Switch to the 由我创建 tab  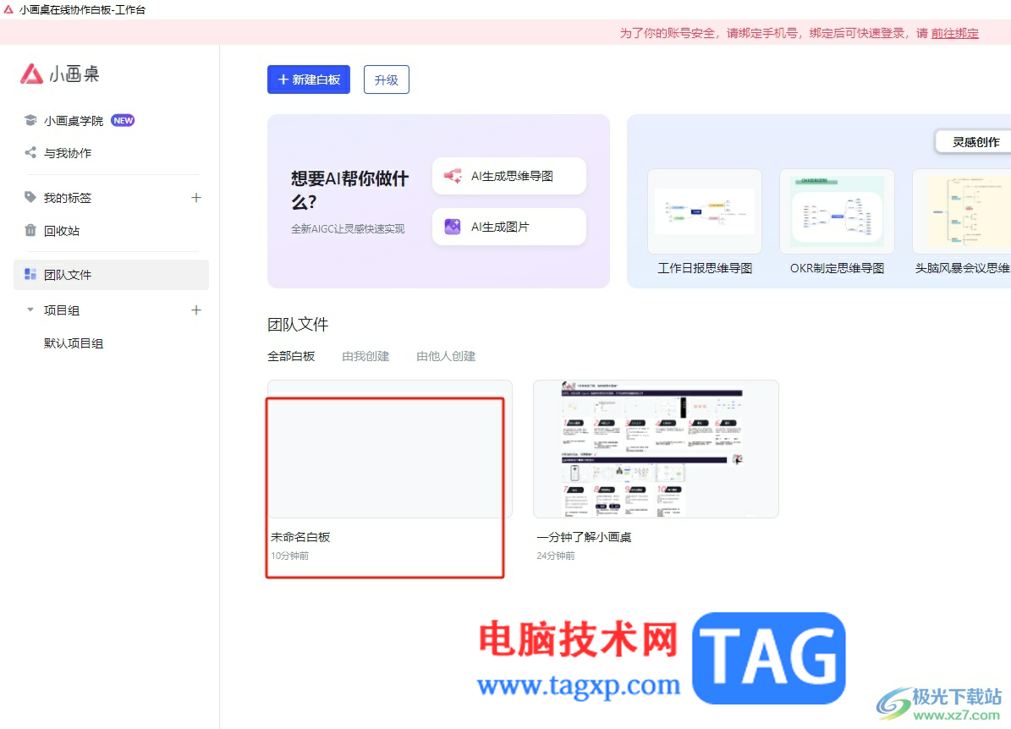[x=365, y=356]
